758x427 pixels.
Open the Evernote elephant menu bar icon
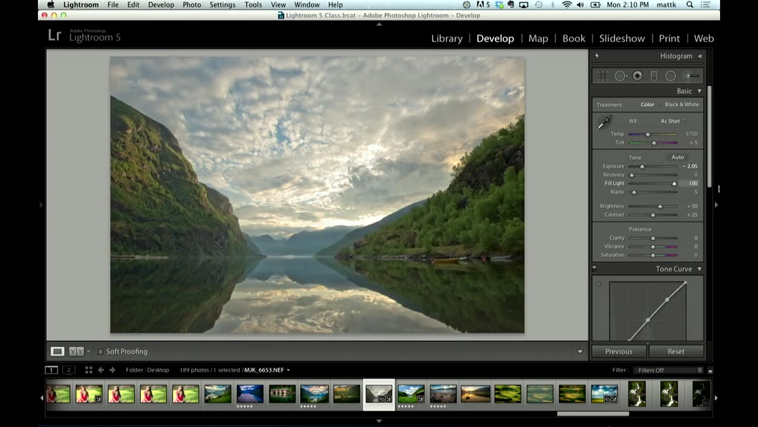point(512,4)
